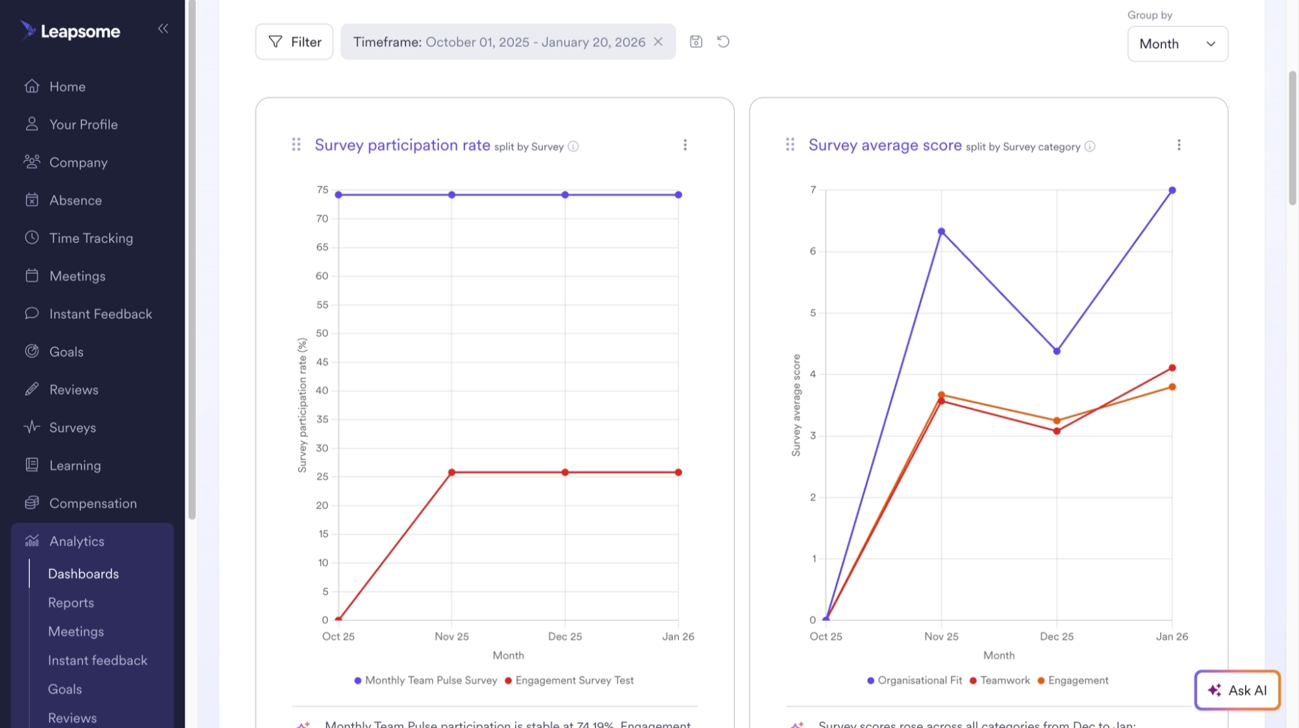
Task: Save the current dashboard view
Action: coord(696,41)
